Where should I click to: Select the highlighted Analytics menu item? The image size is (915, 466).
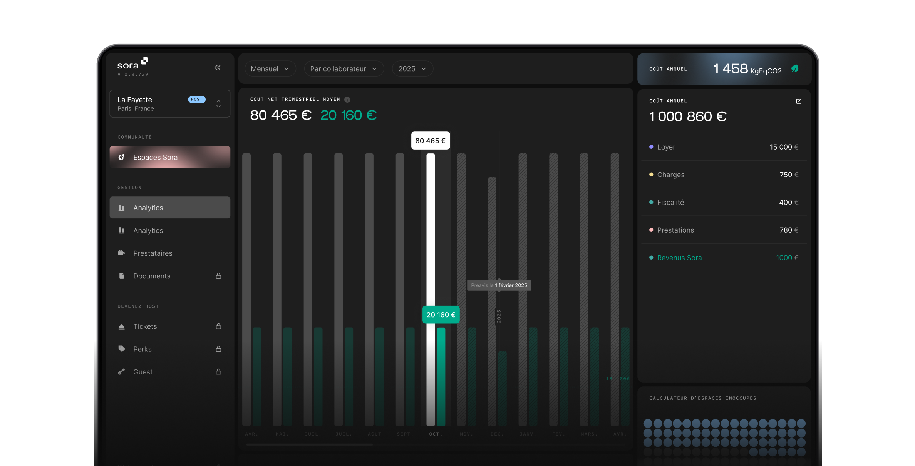pyautogui.click(x=170, y=208)
